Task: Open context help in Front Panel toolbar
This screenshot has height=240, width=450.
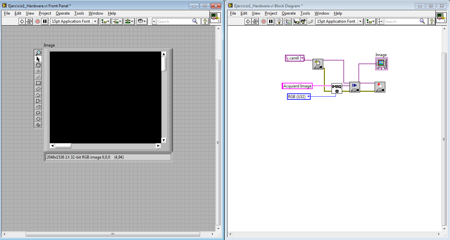Action: point(205,21)
